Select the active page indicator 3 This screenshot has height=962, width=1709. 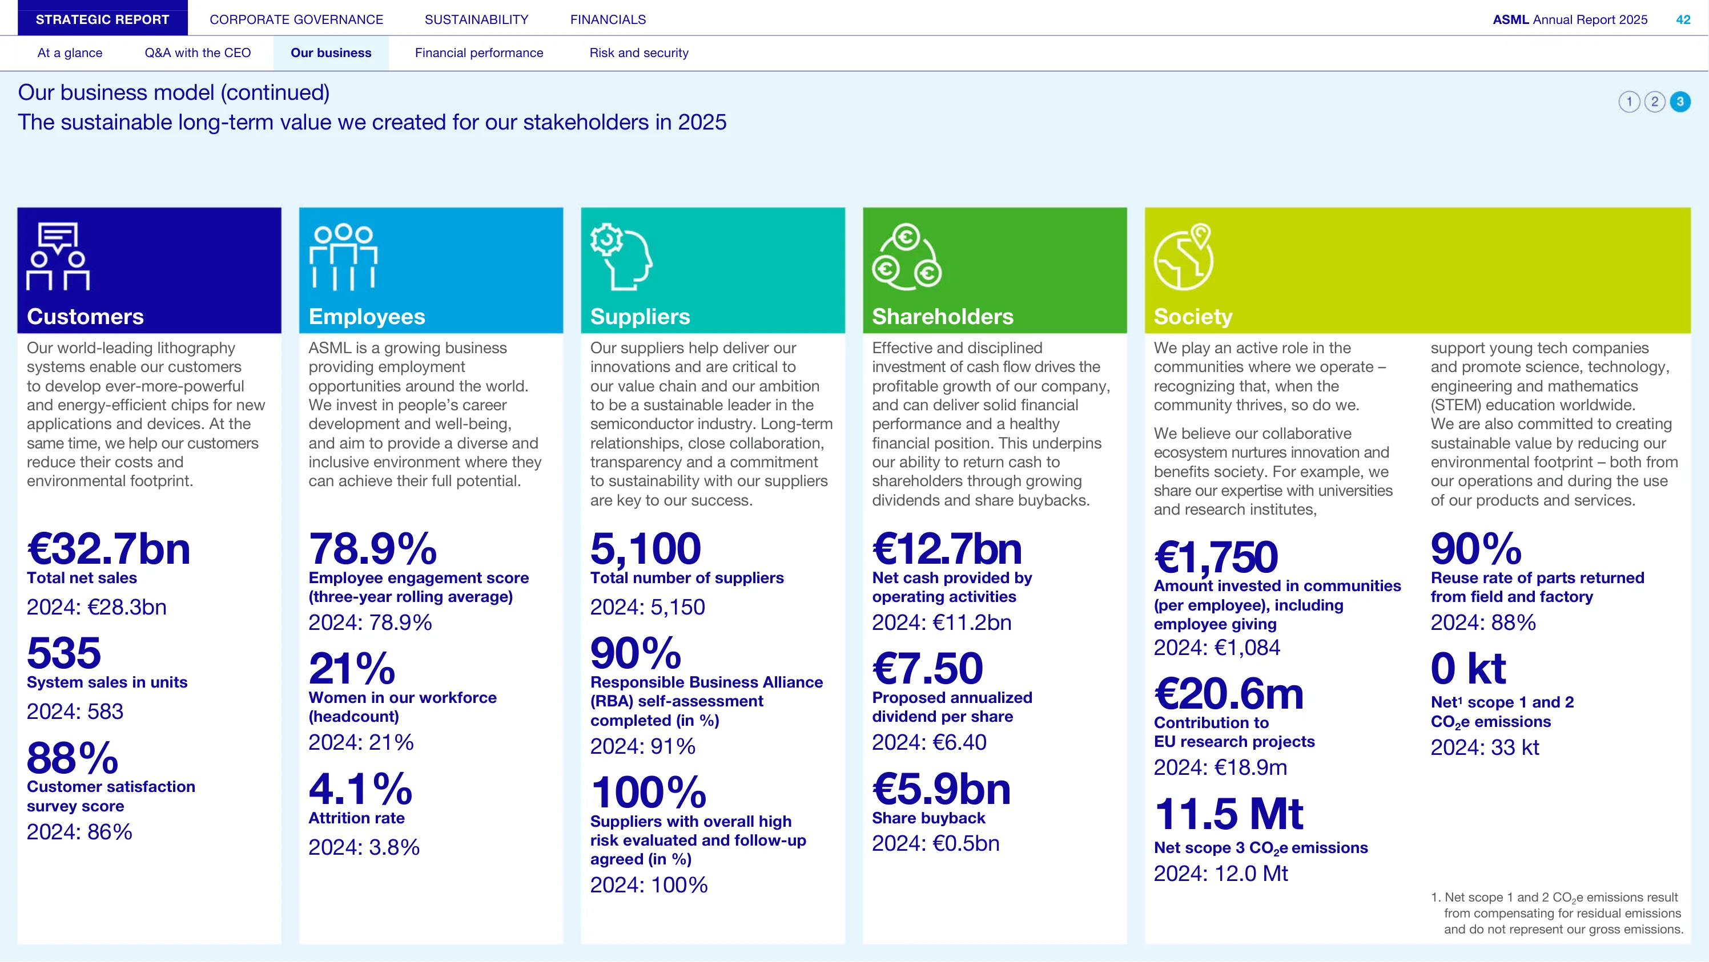[x=1680, y=102]
